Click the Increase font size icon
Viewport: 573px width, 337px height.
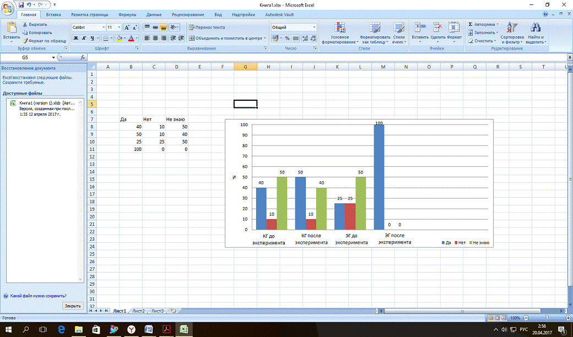(127, 27)
